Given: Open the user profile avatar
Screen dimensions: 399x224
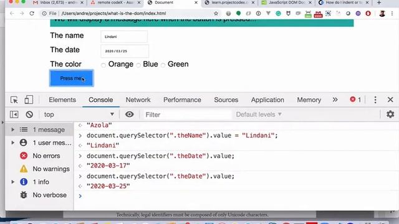Looking at the screenshot, I should pos(382,14).
